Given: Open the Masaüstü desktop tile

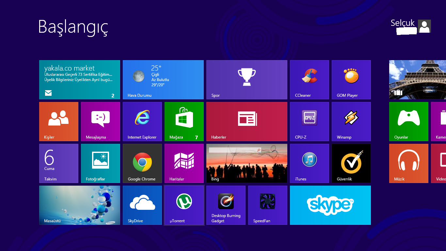Looking at the screenshot, I should (80, 205).
